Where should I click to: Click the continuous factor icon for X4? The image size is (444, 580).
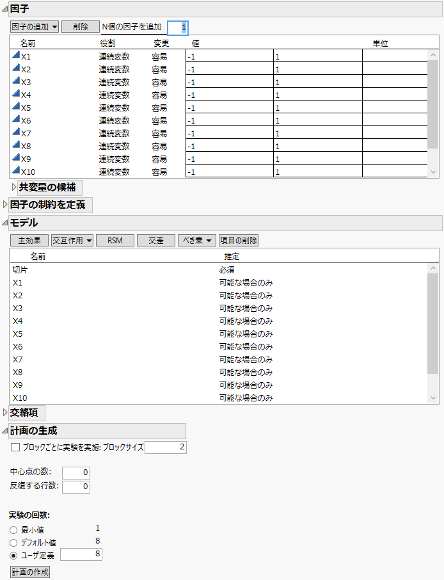16,93
